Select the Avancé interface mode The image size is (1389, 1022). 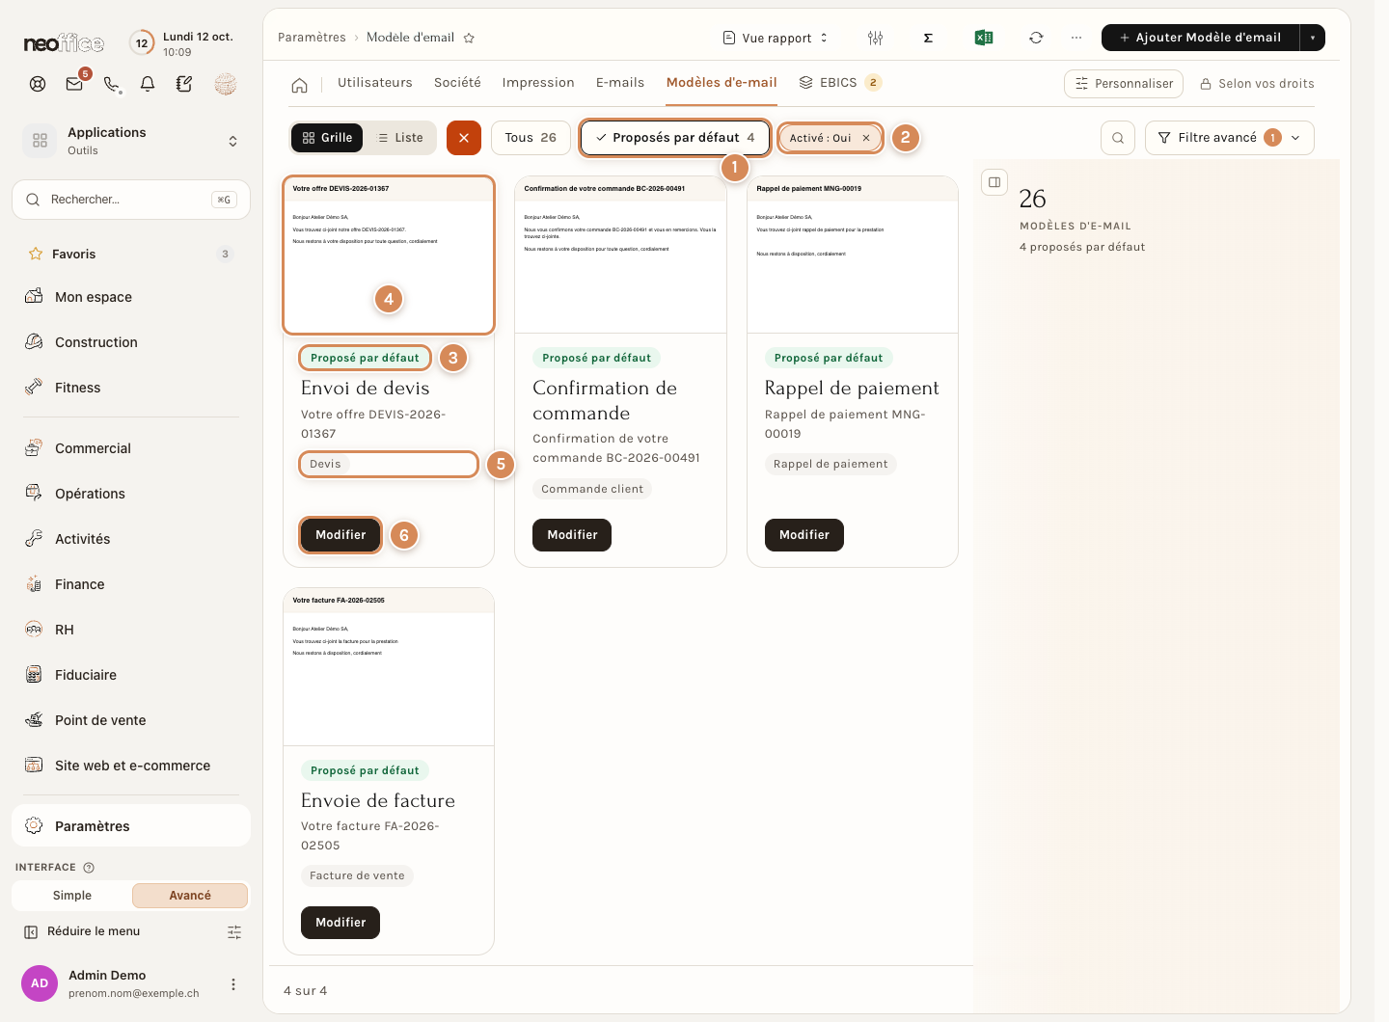(190, 896)
